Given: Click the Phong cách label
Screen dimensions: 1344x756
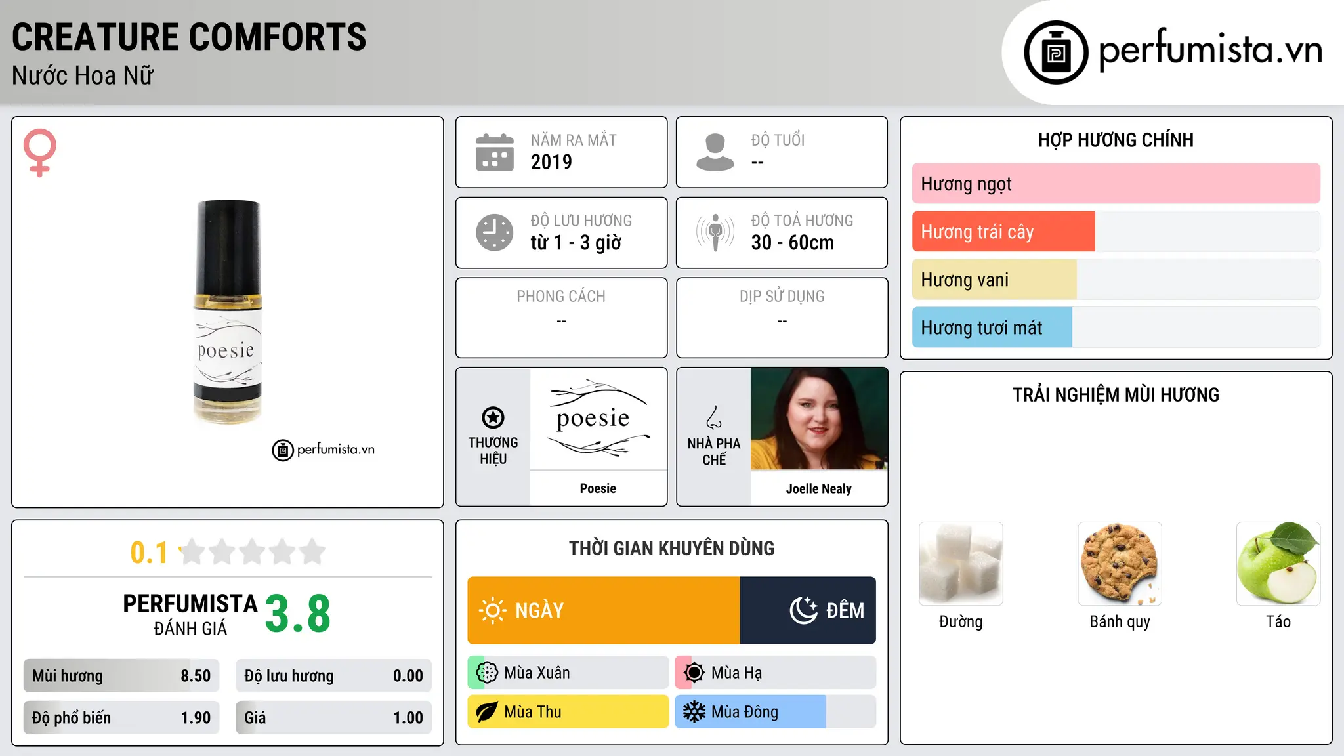Looking at the screenshot, I should 561,297.
